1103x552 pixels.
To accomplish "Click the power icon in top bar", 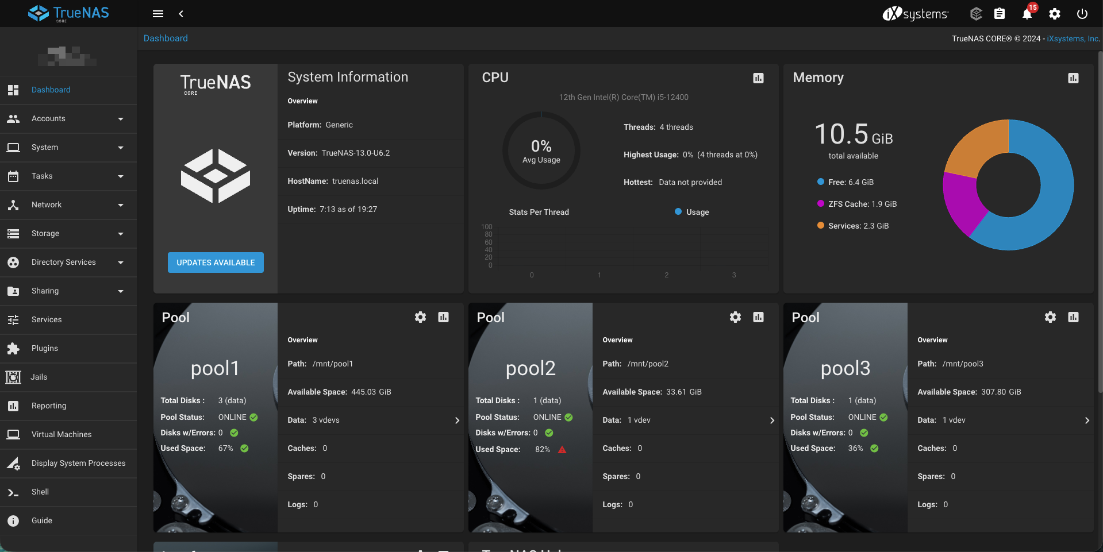I will (x=1082, y=14).
